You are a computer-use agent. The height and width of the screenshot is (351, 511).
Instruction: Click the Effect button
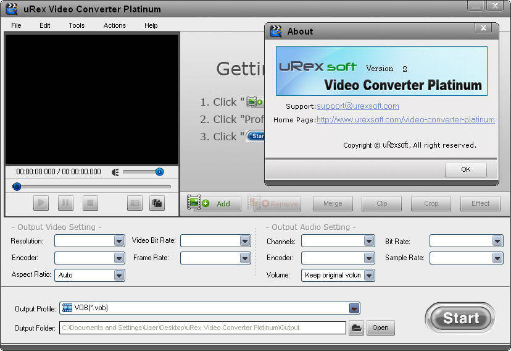480,203
